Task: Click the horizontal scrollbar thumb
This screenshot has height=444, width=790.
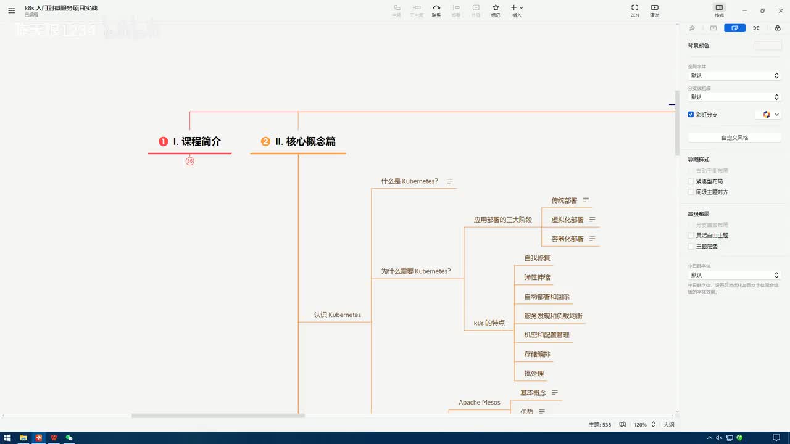Action: (218, 416)
